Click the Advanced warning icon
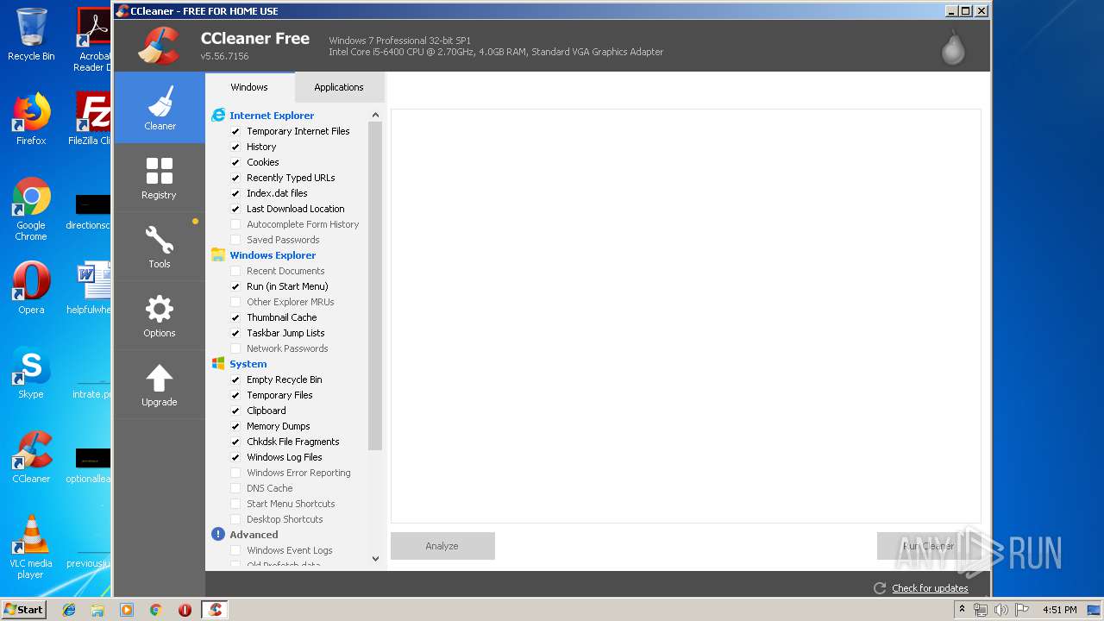Viewport: 1104px width, 621px height. [x=218, y=535]
